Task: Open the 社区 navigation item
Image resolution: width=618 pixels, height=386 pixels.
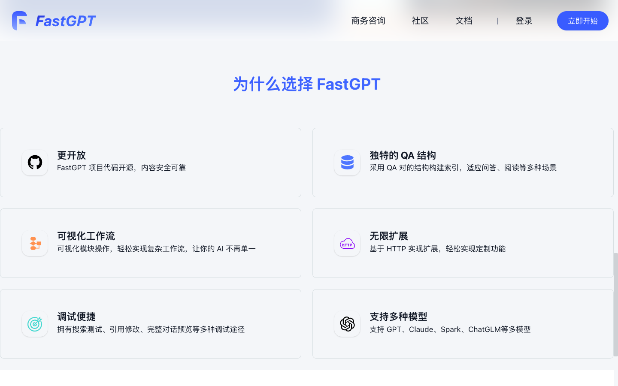Action: 420,21
